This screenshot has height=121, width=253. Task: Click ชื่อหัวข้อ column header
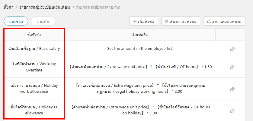click(34, 35)
